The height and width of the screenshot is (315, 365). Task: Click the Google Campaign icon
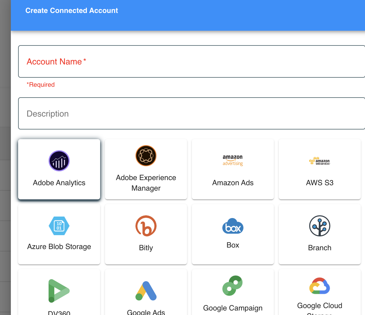pos(233,285)
